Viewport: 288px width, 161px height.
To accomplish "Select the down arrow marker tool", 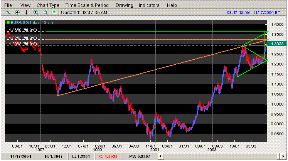I will (x=27, y=12).
